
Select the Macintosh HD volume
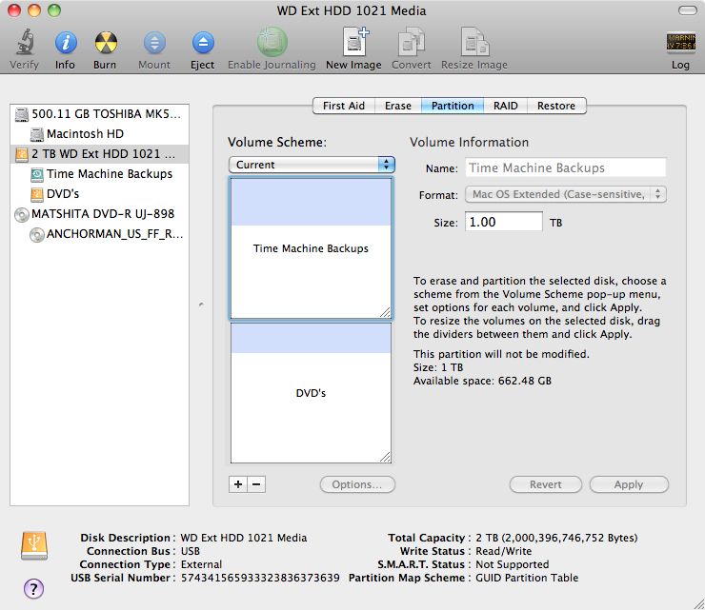pos(99,134)
